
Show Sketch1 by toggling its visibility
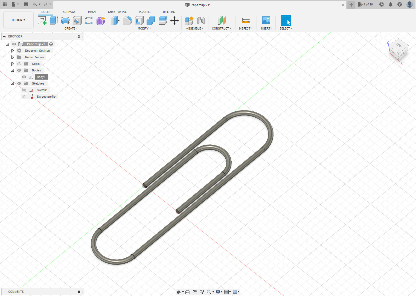point(24,90)
